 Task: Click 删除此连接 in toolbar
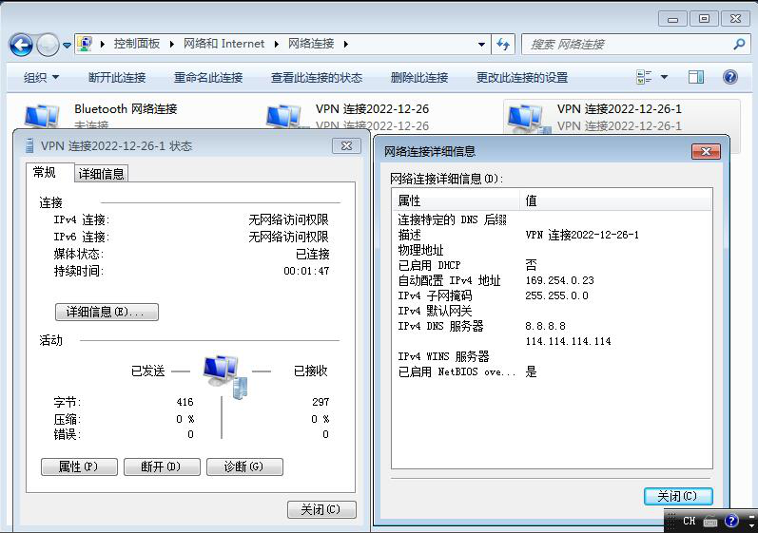click(x=419, y=77)
